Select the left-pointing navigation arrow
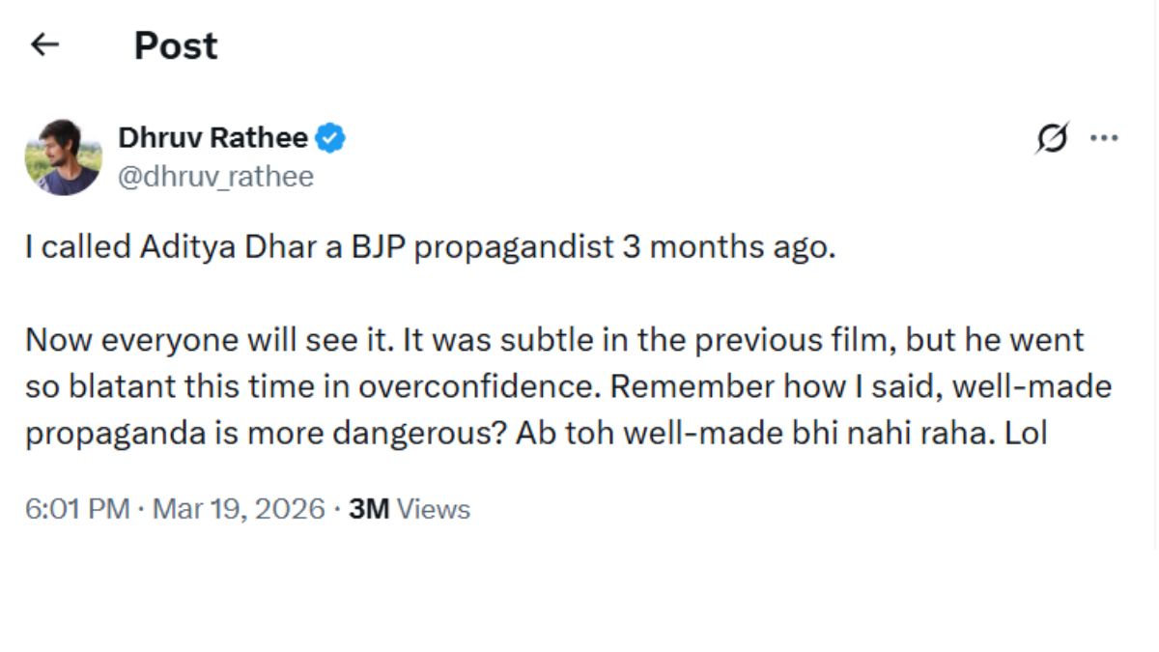Screen dimensions: 1159x652 click(44, 44)
